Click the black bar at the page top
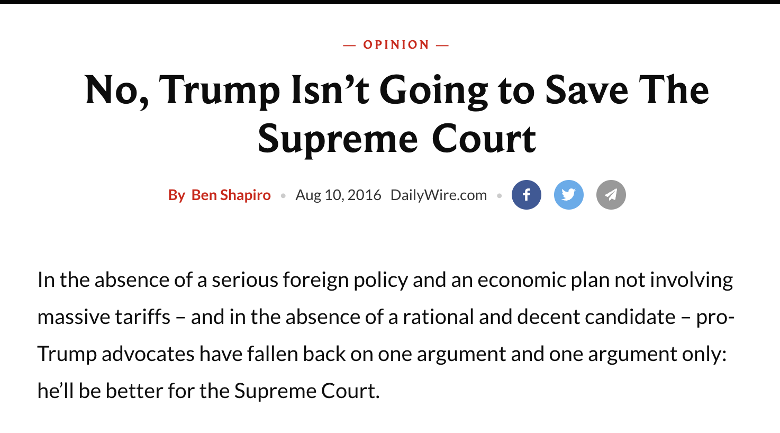780x433 pixels. pos(390,2)
